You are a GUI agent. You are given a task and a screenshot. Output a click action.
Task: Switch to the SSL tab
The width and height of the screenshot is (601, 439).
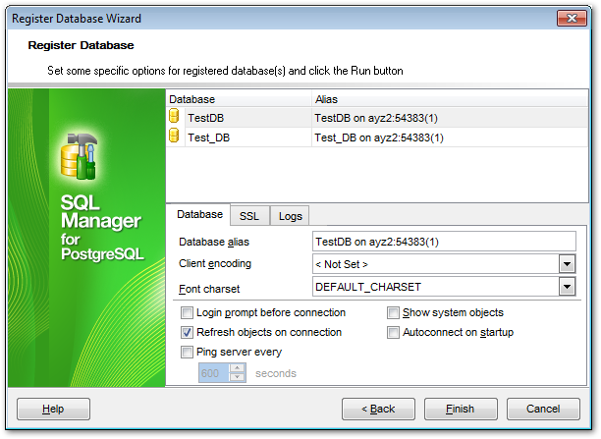coord(249,216)
